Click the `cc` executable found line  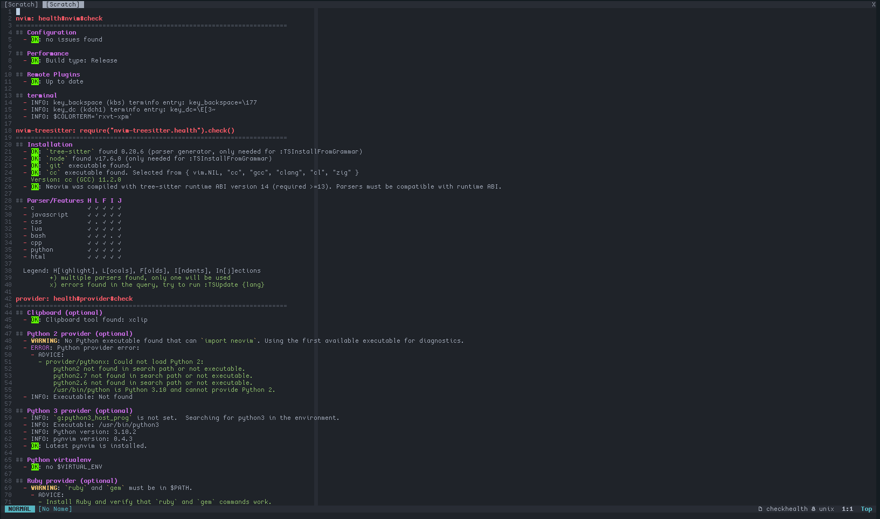191,172
